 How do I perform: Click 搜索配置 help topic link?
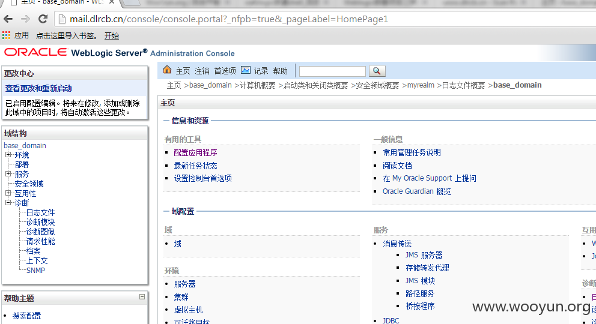26,316
